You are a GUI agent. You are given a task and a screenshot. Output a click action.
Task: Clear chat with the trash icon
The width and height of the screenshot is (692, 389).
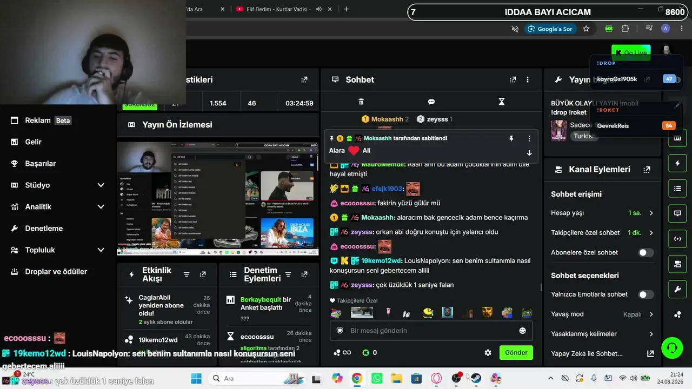(x=361, y=102)
